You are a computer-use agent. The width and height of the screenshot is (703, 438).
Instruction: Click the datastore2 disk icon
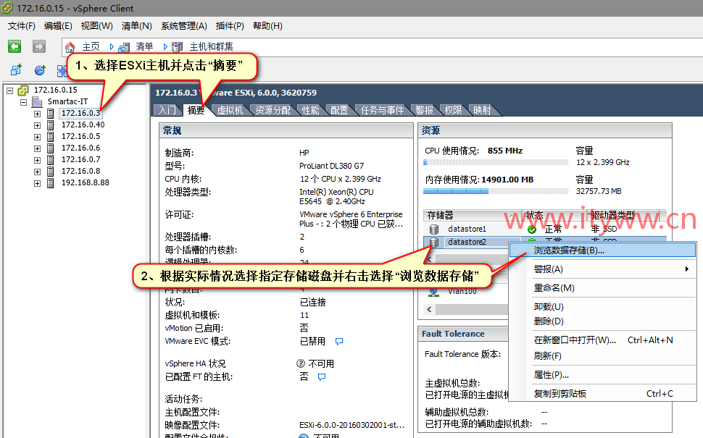click(434, 243)
